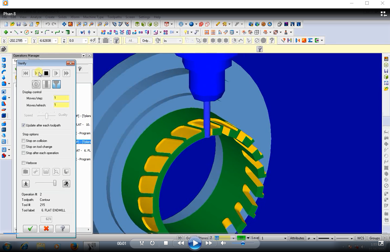The height and width of the screenshot is (252, 390).
Task: Open the Level dropdown in status bar
Action: (x=285, y=238)
